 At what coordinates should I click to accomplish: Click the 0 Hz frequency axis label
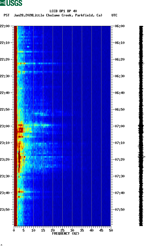(14, 230)
